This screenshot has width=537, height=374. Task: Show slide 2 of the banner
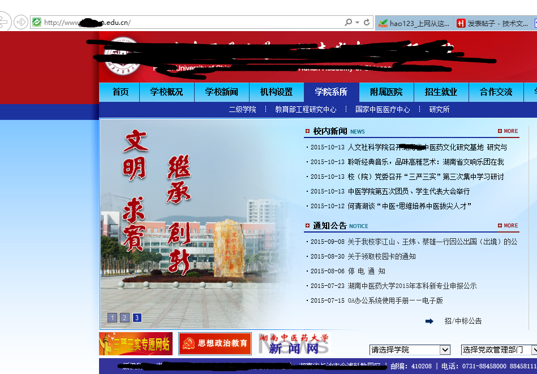coord(124,318)
